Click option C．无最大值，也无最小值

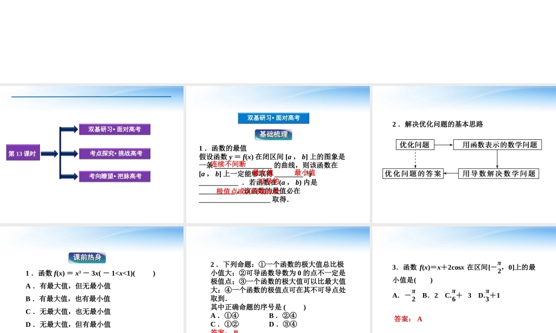(68, 311)
